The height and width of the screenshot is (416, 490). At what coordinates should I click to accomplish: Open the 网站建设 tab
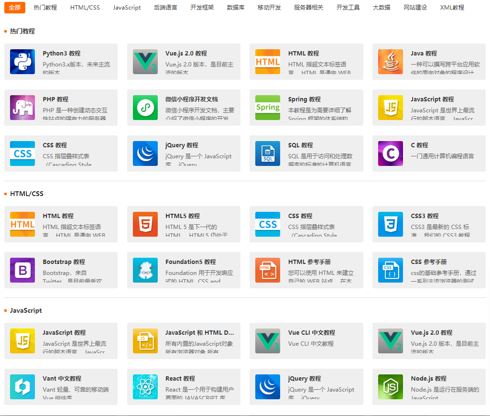[x=415, y=8]
